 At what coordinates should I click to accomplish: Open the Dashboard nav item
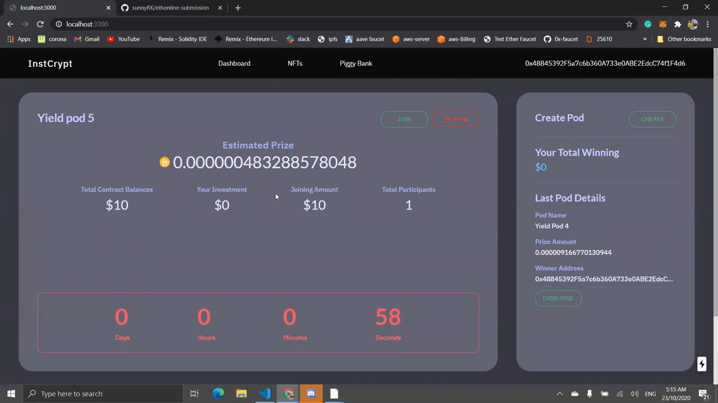[234, 63]
